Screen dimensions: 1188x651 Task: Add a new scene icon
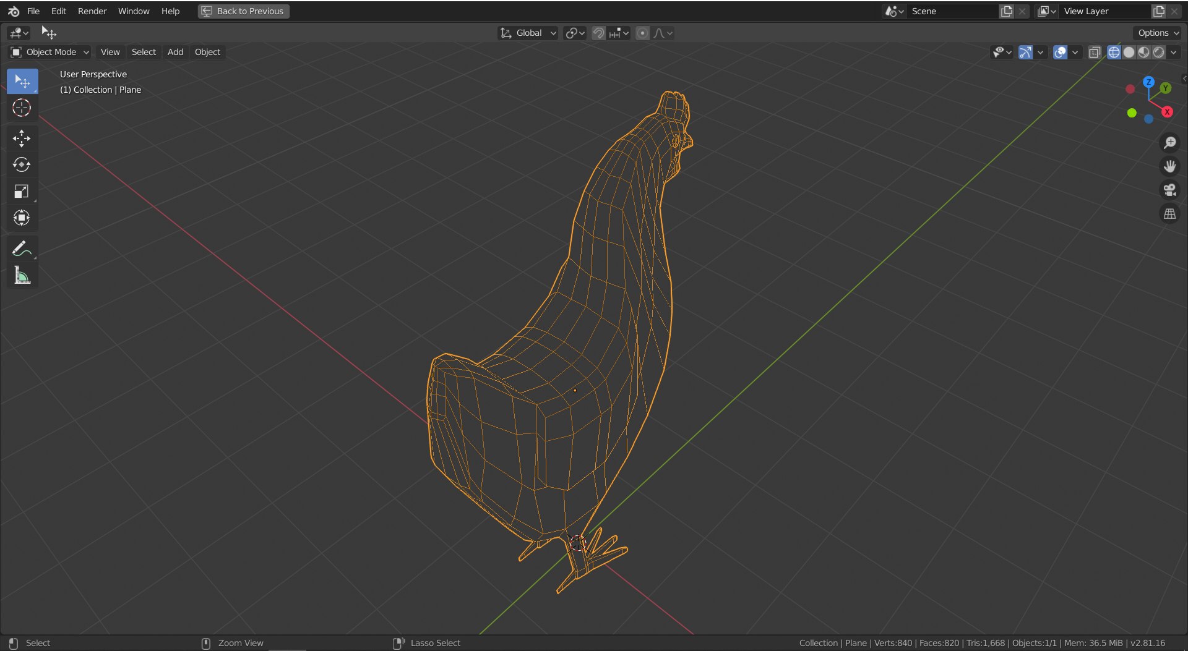point(1007,11)
